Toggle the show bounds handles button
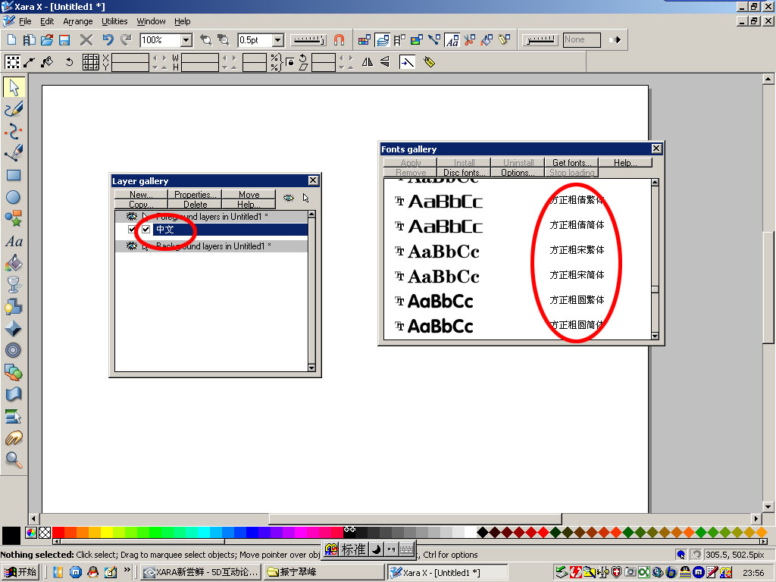 point(12,62)
